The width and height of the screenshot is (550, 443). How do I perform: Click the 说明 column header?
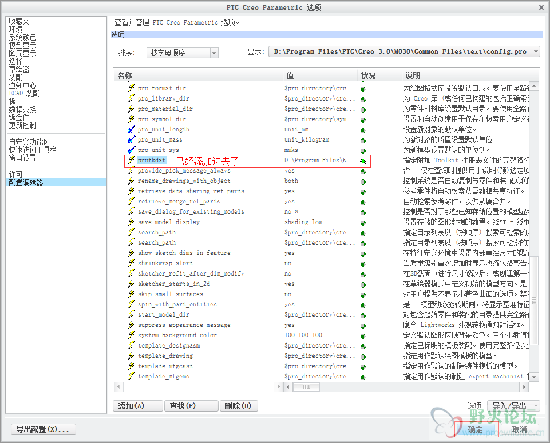pyautogui.click(x=470, y=75)
